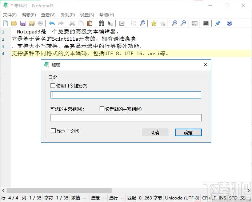Open favorites with the yellow star
The width and height of the screenshot is (252, 202).
(154, 23)
